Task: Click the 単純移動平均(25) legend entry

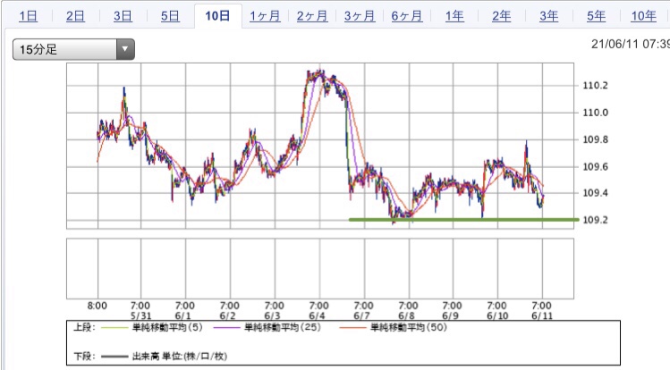Action: click(283, 327)
